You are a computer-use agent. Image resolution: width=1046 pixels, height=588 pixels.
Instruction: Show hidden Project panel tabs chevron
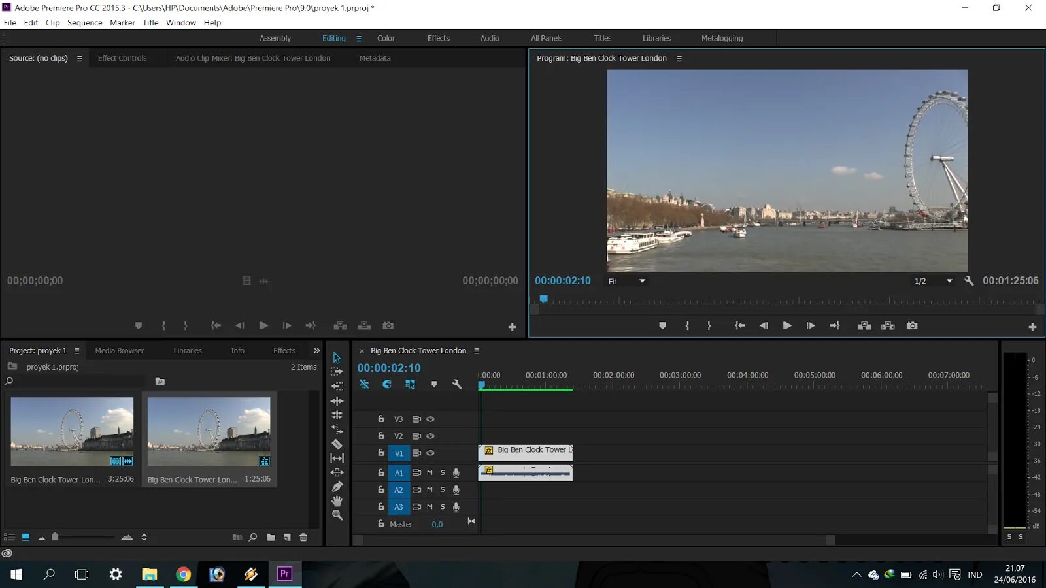coord(317,351)
